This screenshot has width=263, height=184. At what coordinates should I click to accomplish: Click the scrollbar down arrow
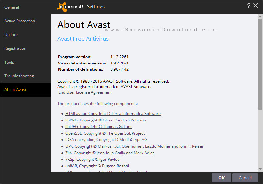point(260,169)
